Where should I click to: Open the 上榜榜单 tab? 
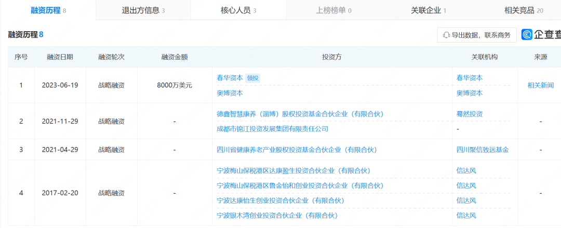point(333,10)
